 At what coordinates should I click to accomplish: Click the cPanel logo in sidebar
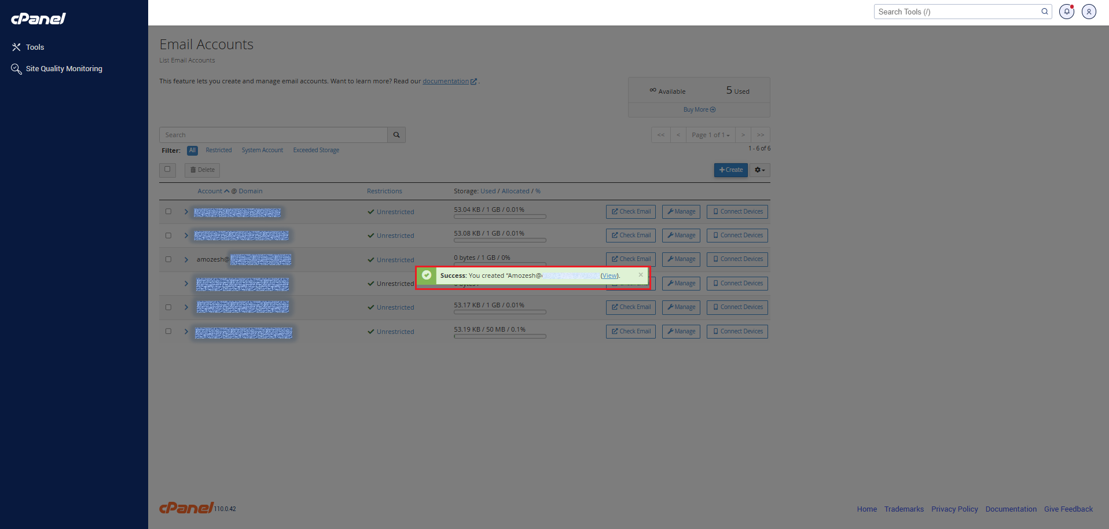pyautogui.click(x=39, y=19)
